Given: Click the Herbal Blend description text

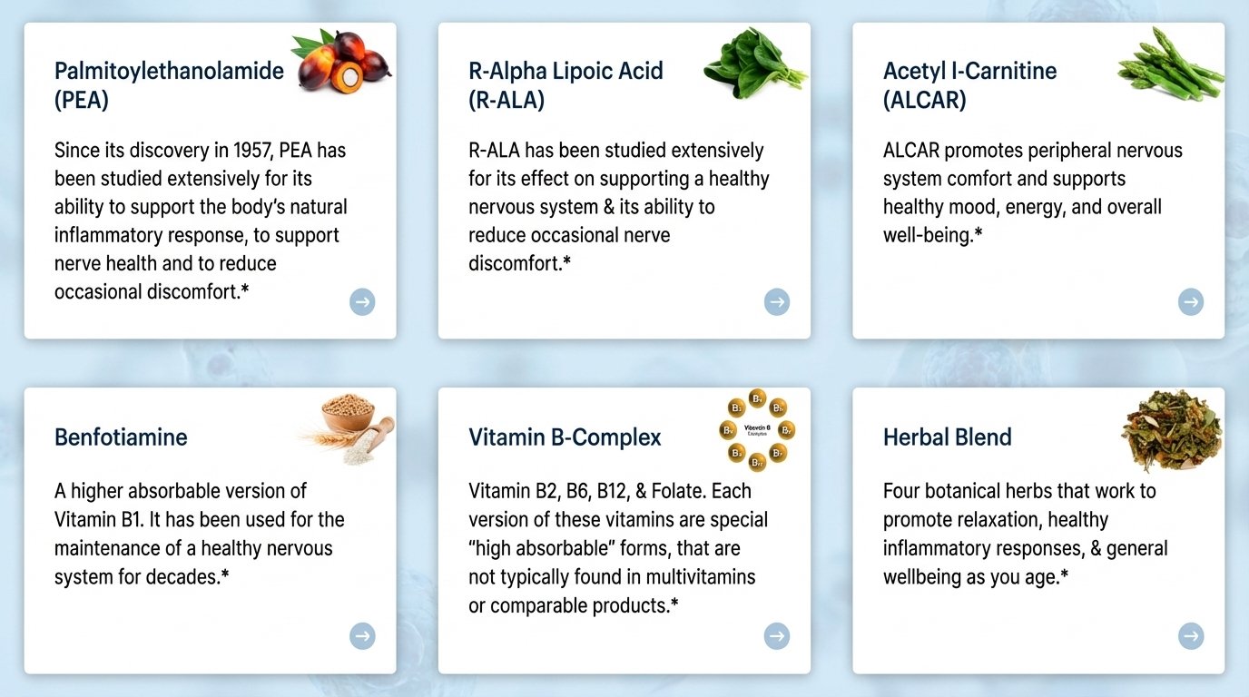Looking at the screenshot, I should (x=1025, y=534).
